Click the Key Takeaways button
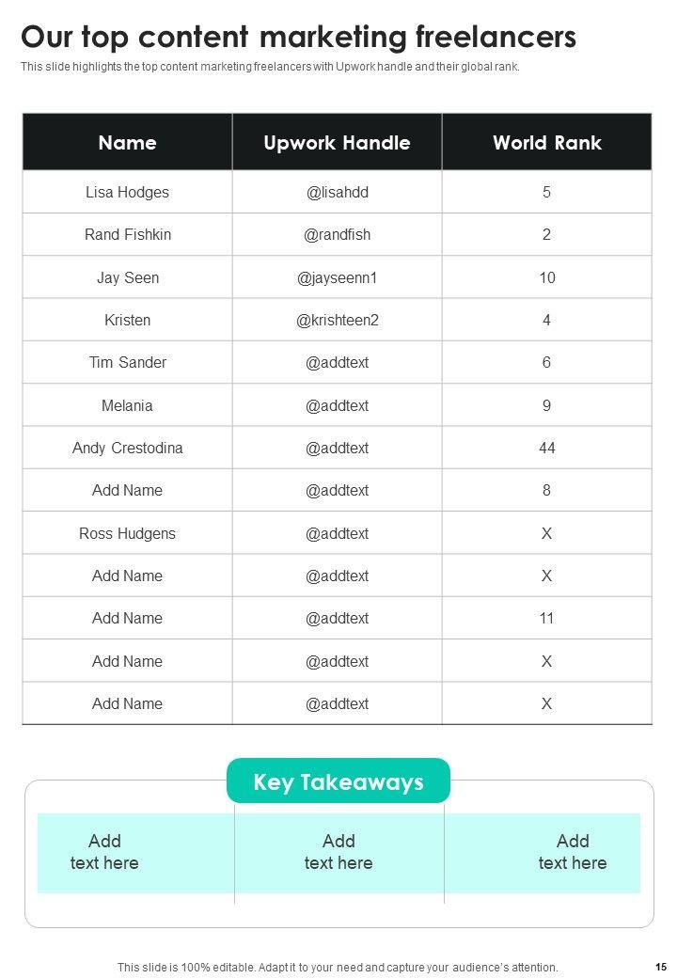The image size is (677, 978). [x=338, y=781]
